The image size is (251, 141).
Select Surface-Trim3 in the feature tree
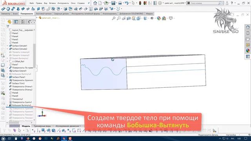tap(18, 83)
